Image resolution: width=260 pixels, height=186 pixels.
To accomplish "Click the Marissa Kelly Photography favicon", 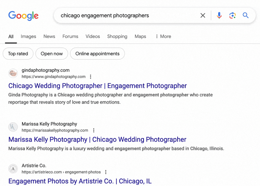I will [x=13, y=127].
